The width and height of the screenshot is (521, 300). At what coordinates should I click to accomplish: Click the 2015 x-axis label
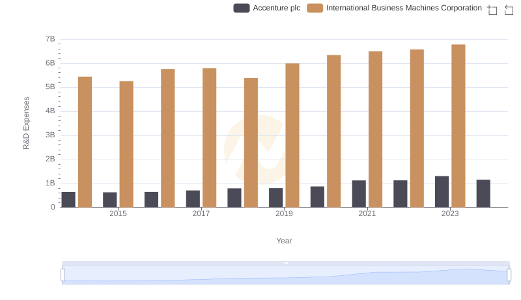118,213
